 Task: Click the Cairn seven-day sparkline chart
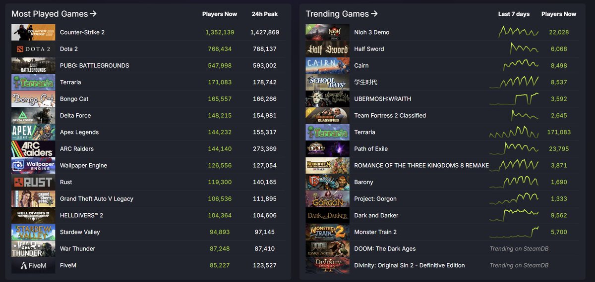point(520,65)
